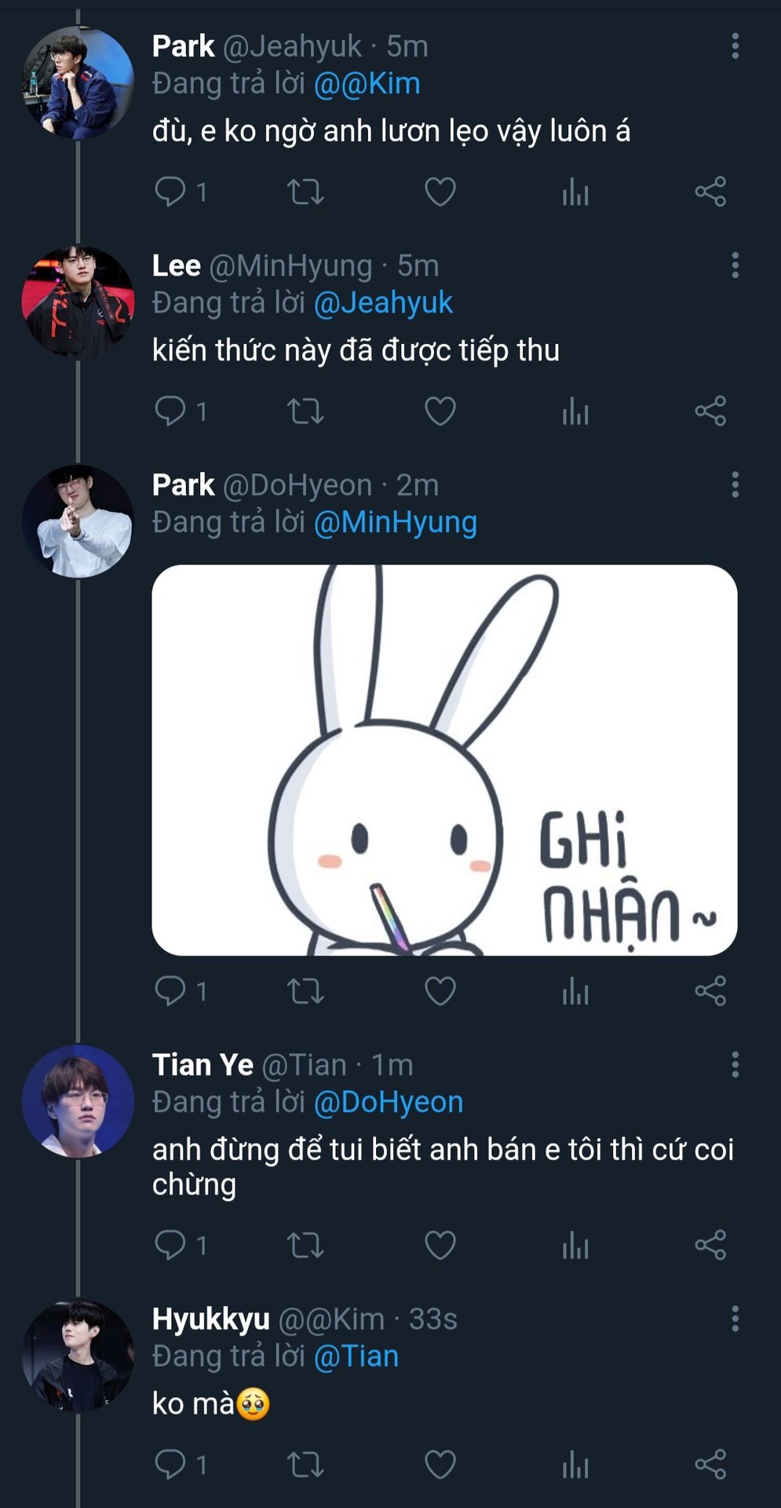Retweet Lee @MinHyung's reply
Screen dimensions: 781x1508
[305, 411]
